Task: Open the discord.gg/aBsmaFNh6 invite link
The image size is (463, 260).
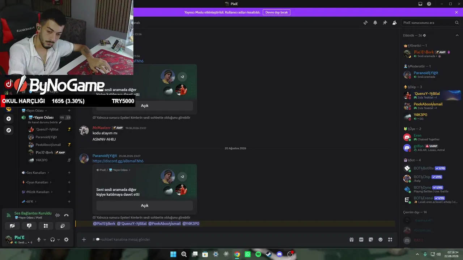Action: [x=118, y=161]
